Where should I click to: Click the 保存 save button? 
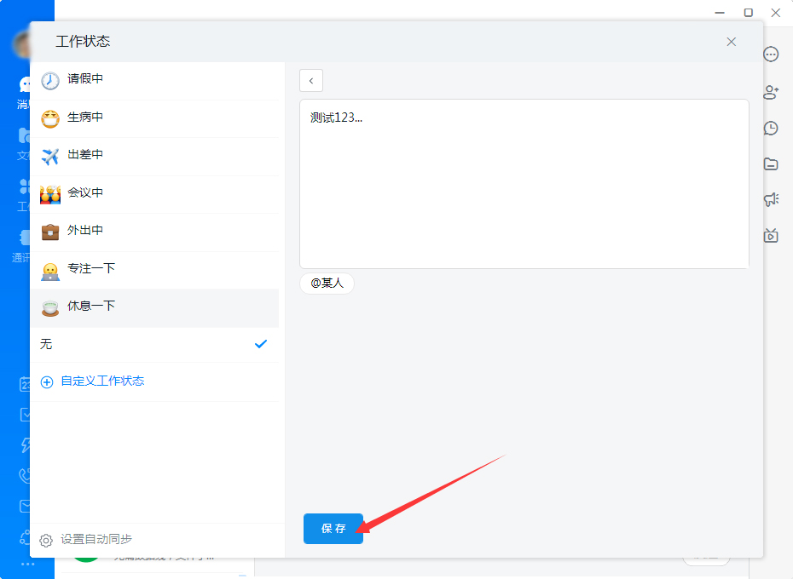click(333, 528)
